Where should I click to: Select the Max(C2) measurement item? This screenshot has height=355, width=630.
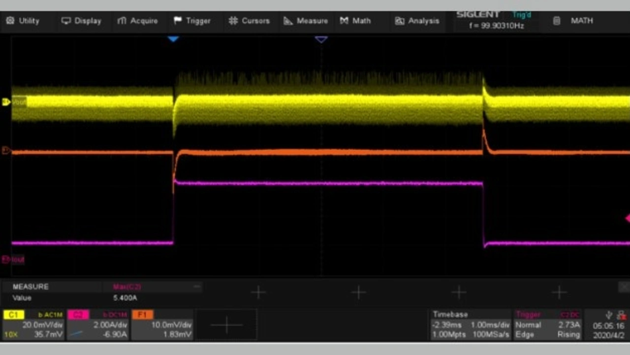coord(127,287)
